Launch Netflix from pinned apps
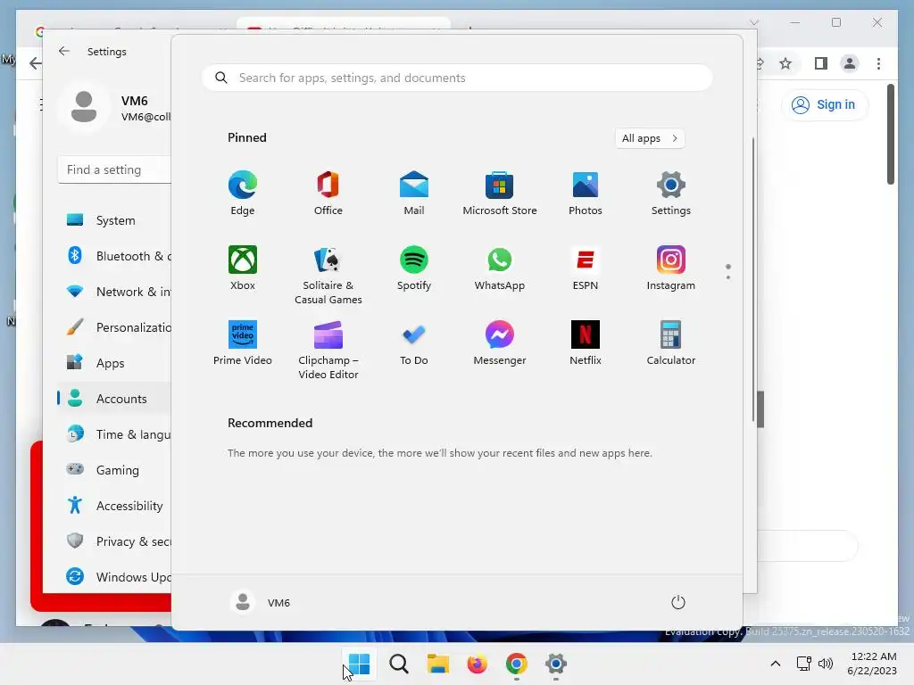Screen dimensions: 914x685 (x=586, y=343)
